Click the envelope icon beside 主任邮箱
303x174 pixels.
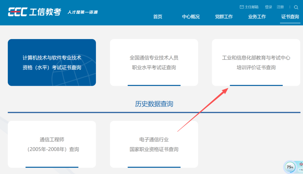(x=242, y=7)
